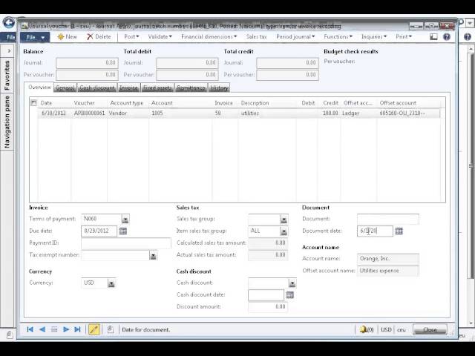
Task: Open the calendar picker for Document date
Action: 399,231
